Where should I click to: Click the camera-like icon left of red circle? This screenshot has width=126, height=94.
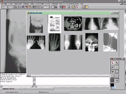point(61,7)
